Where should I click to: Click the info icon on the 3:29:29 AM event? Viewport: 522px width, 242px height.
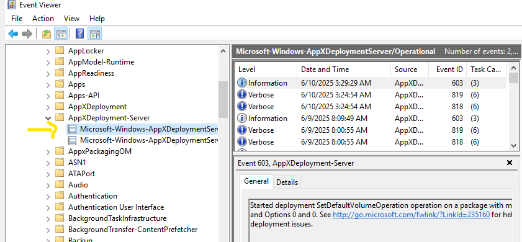[x=242, y=83]
